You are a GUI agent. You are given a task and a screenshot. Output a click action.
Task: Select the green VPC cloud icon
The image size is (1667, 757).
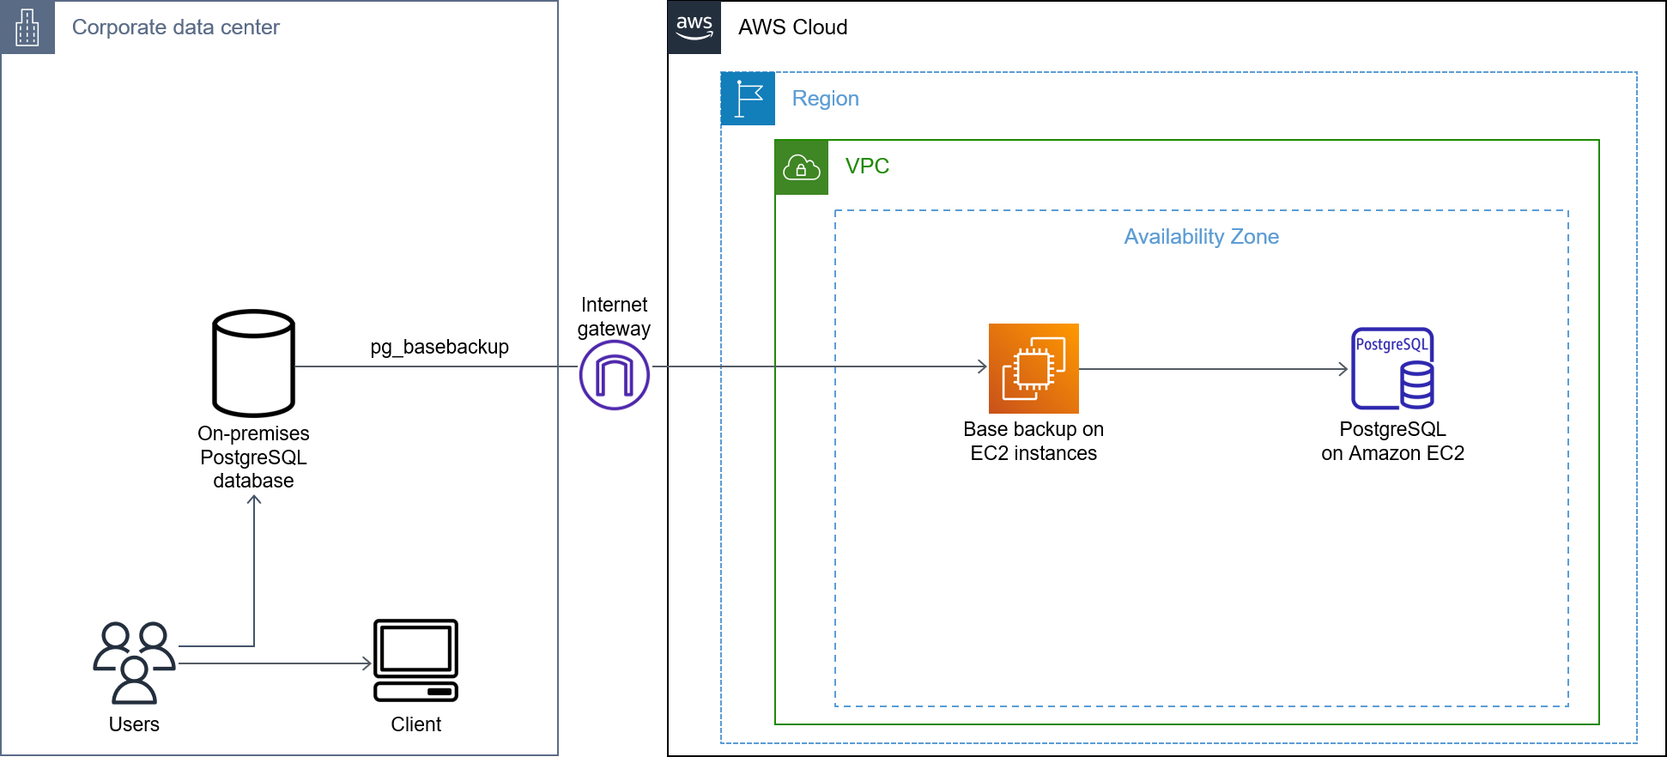(x=801, y=167)
